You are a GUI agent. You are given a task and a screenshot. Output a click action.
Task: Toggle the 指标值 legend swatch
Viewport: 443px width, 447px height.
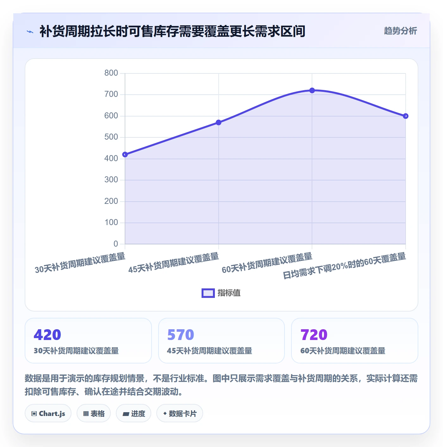(x=208, y=293)
